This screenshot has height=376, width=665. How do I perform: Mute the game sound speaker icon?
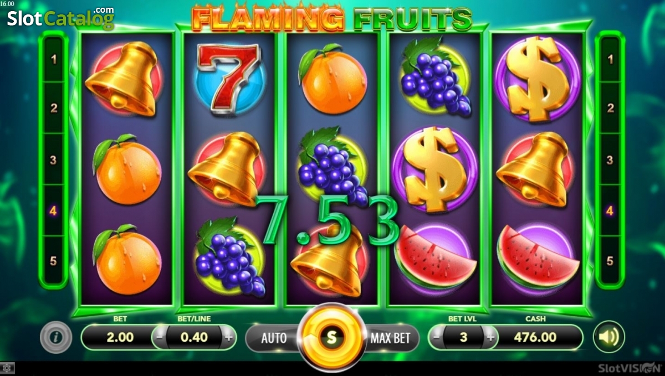coord(609,337)
